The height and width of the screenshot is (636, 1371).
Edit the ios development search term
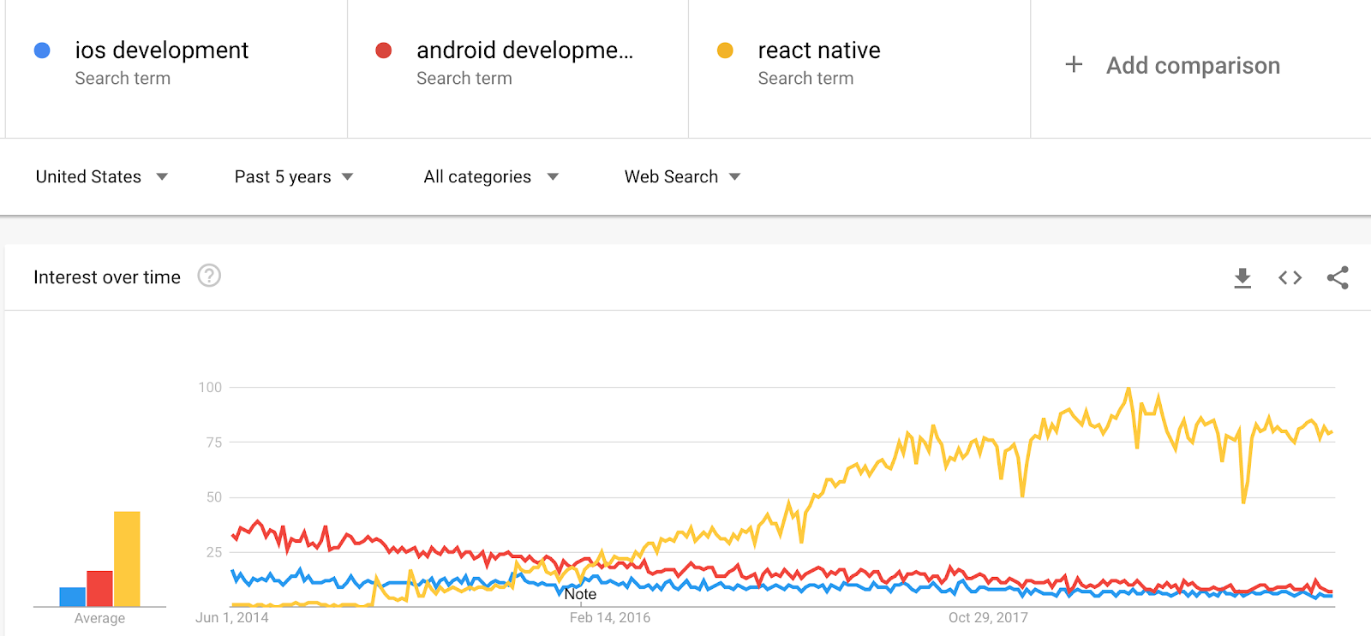(162, 51)
